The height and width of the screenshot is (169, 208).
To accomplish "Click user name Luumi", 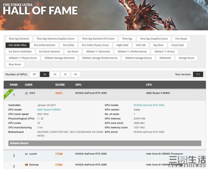I will 33,154.
